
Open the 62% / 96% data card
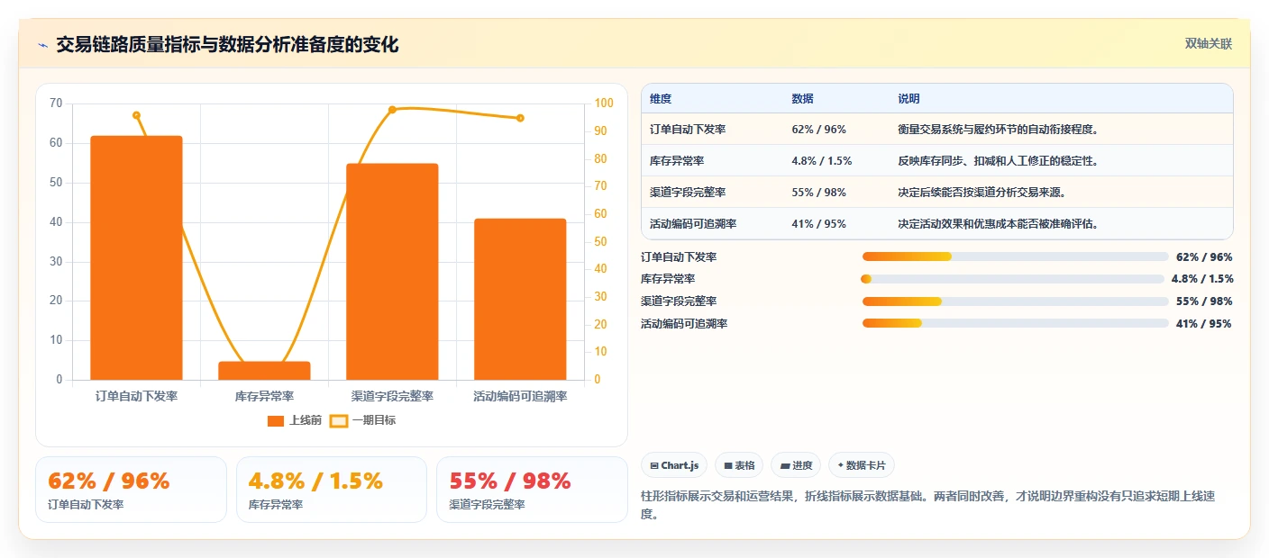tap(131, 490)
